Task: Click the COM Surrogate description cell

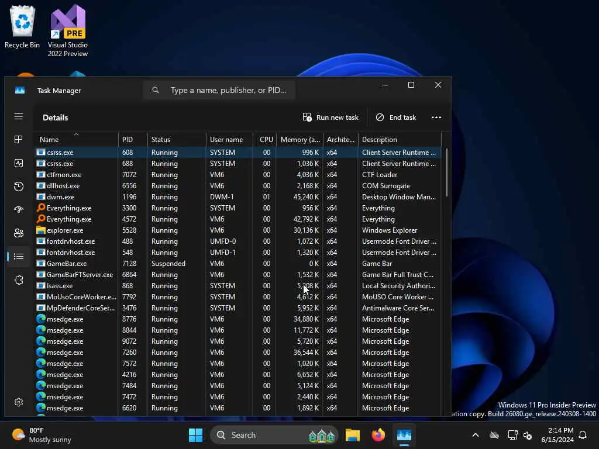Action: tap(386, 185)
